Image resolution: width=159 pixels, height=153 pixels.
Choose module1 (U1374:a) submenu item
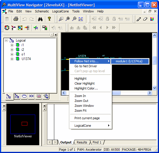click(130, 61)
